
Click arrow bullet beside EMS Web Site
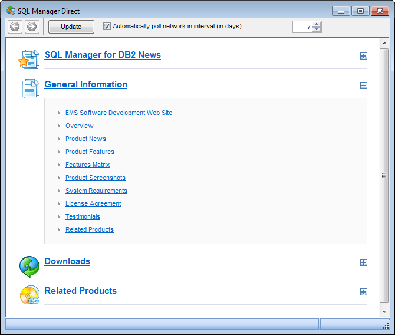(59, 113)
